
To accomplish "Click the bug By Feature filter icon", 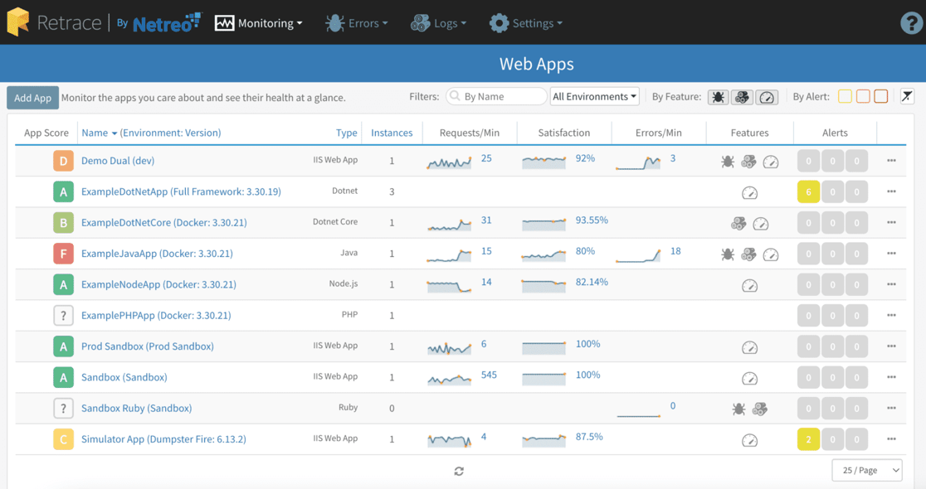I will 719,96.
